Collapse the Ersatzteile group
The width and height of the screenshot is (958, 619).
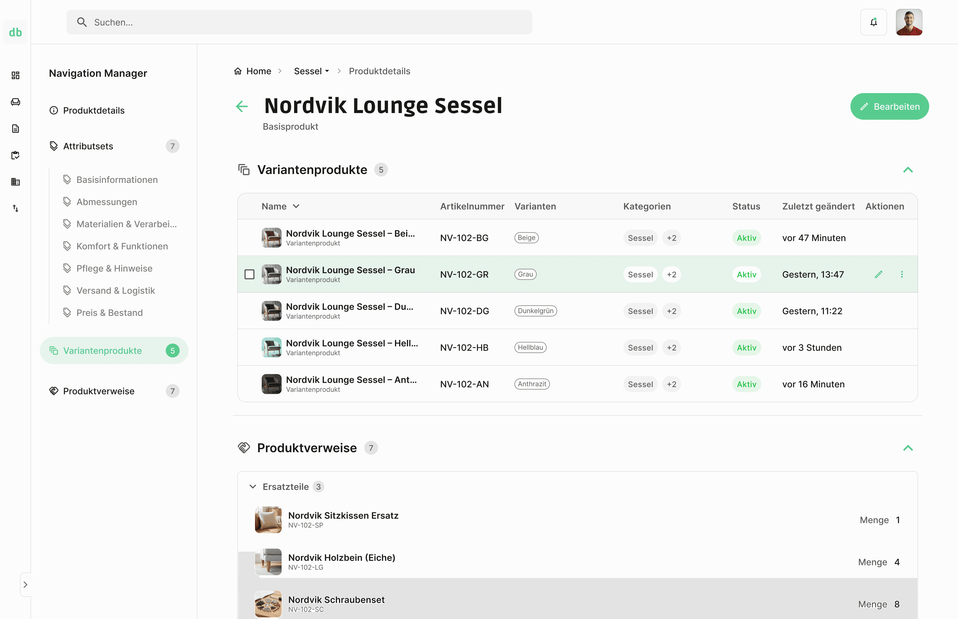pos(253,486)
